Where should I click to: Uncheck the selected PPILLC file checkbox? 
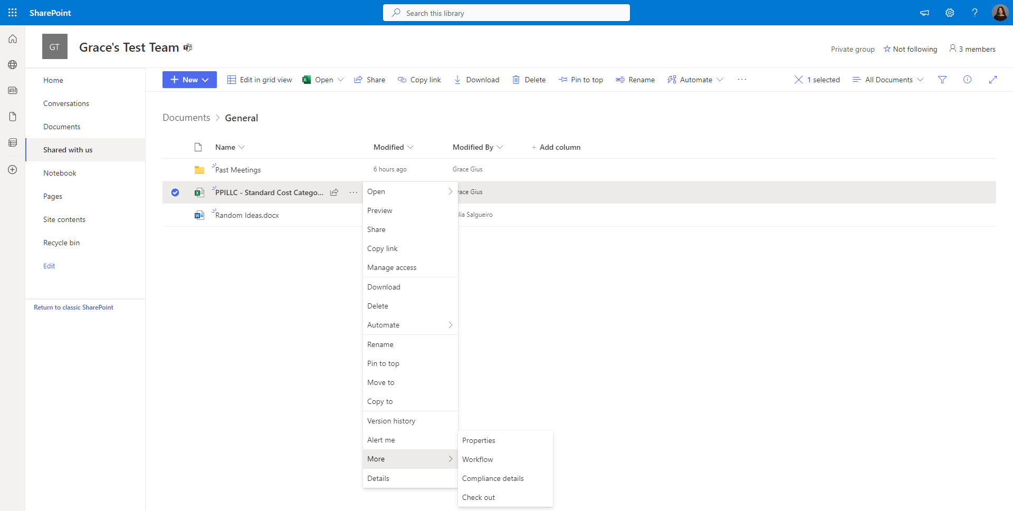tap(175, 192)
